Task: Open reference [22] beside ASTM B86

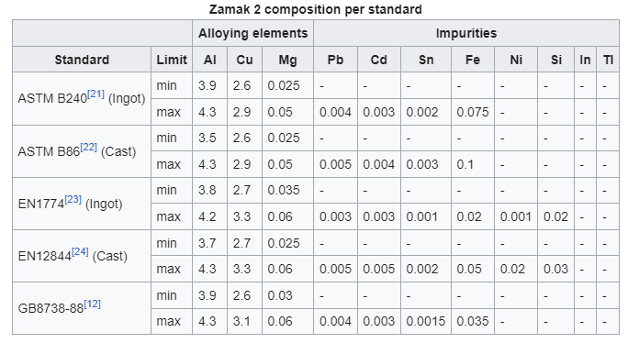Action: [88, 148]
